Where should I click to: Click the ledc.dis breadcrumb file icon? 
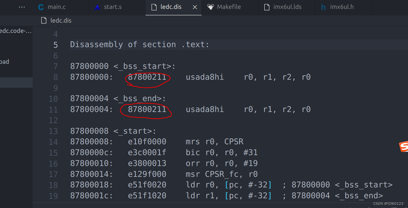pos(44,21)
